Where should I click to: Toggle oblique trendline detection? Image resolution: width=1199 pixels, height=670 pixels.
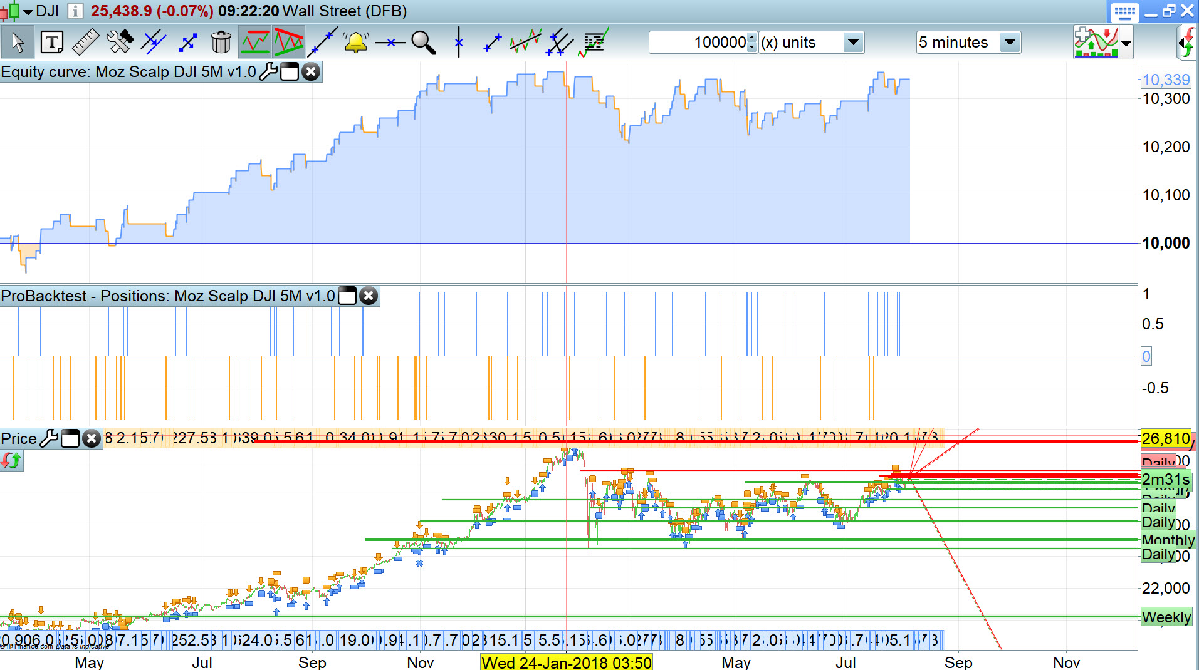click(288, 43)
